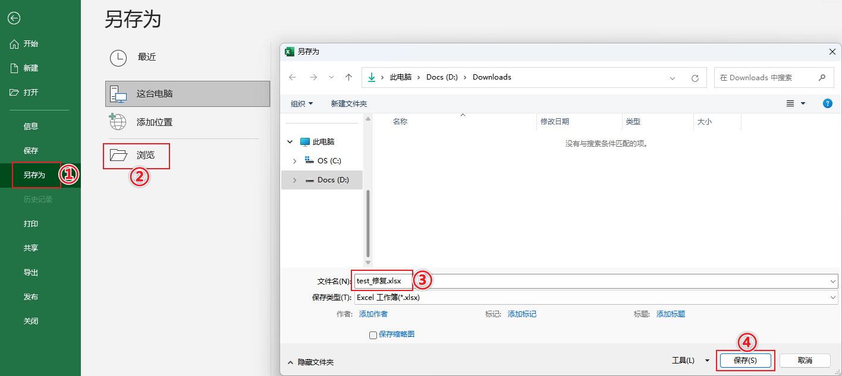Click the blue help question mark icon
The image size is (842, 376).
(827, 103)
